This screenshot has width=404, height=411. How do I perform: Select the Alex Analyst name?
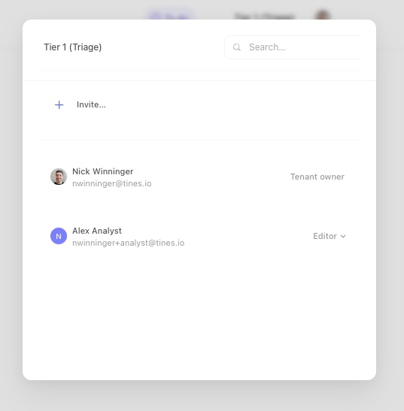pyautogui.click(x=97, y=231)
